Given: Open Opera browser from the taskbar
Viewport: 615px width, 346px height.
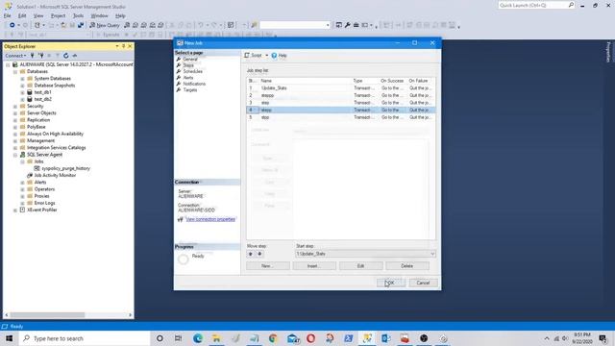Looking at the screenshot, I should [310, 338].
